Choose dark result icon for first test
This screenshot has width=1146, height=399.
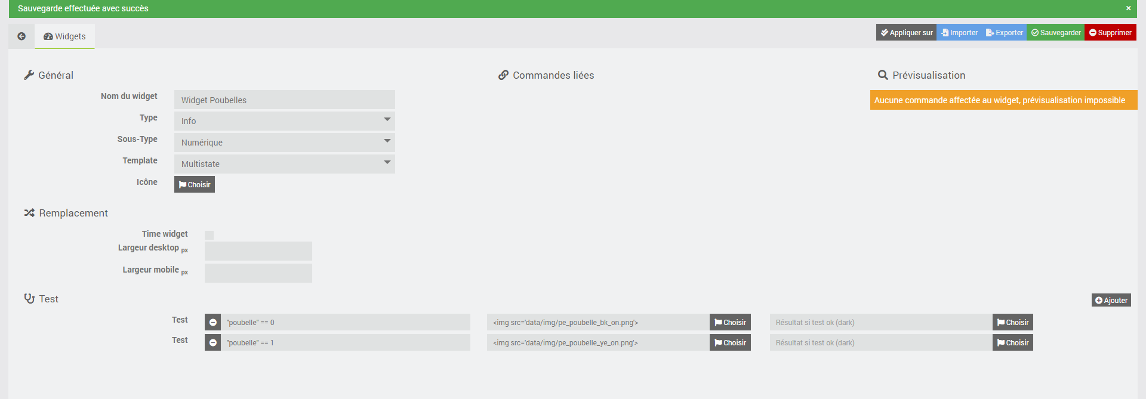[x=1012, y=323]
